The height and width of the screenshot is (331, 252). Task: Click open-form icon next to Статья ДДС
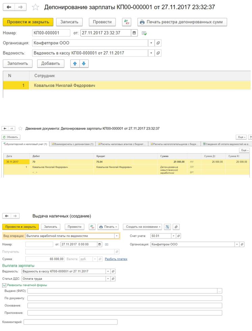pos(113,279)
